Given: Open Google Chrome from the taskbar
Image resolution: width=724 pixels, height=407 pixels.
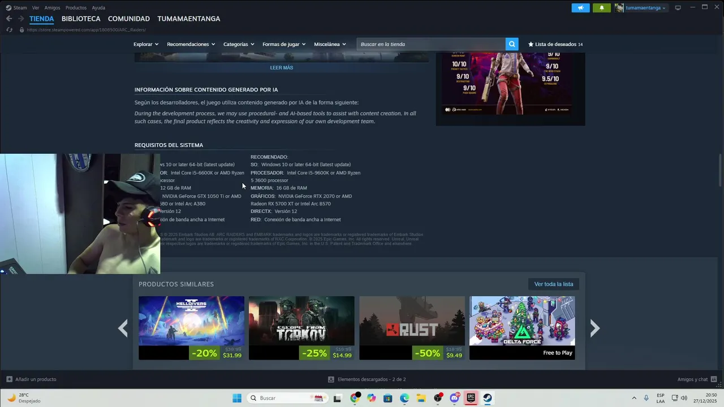Looking at the screenshot, I should (355, 398).
